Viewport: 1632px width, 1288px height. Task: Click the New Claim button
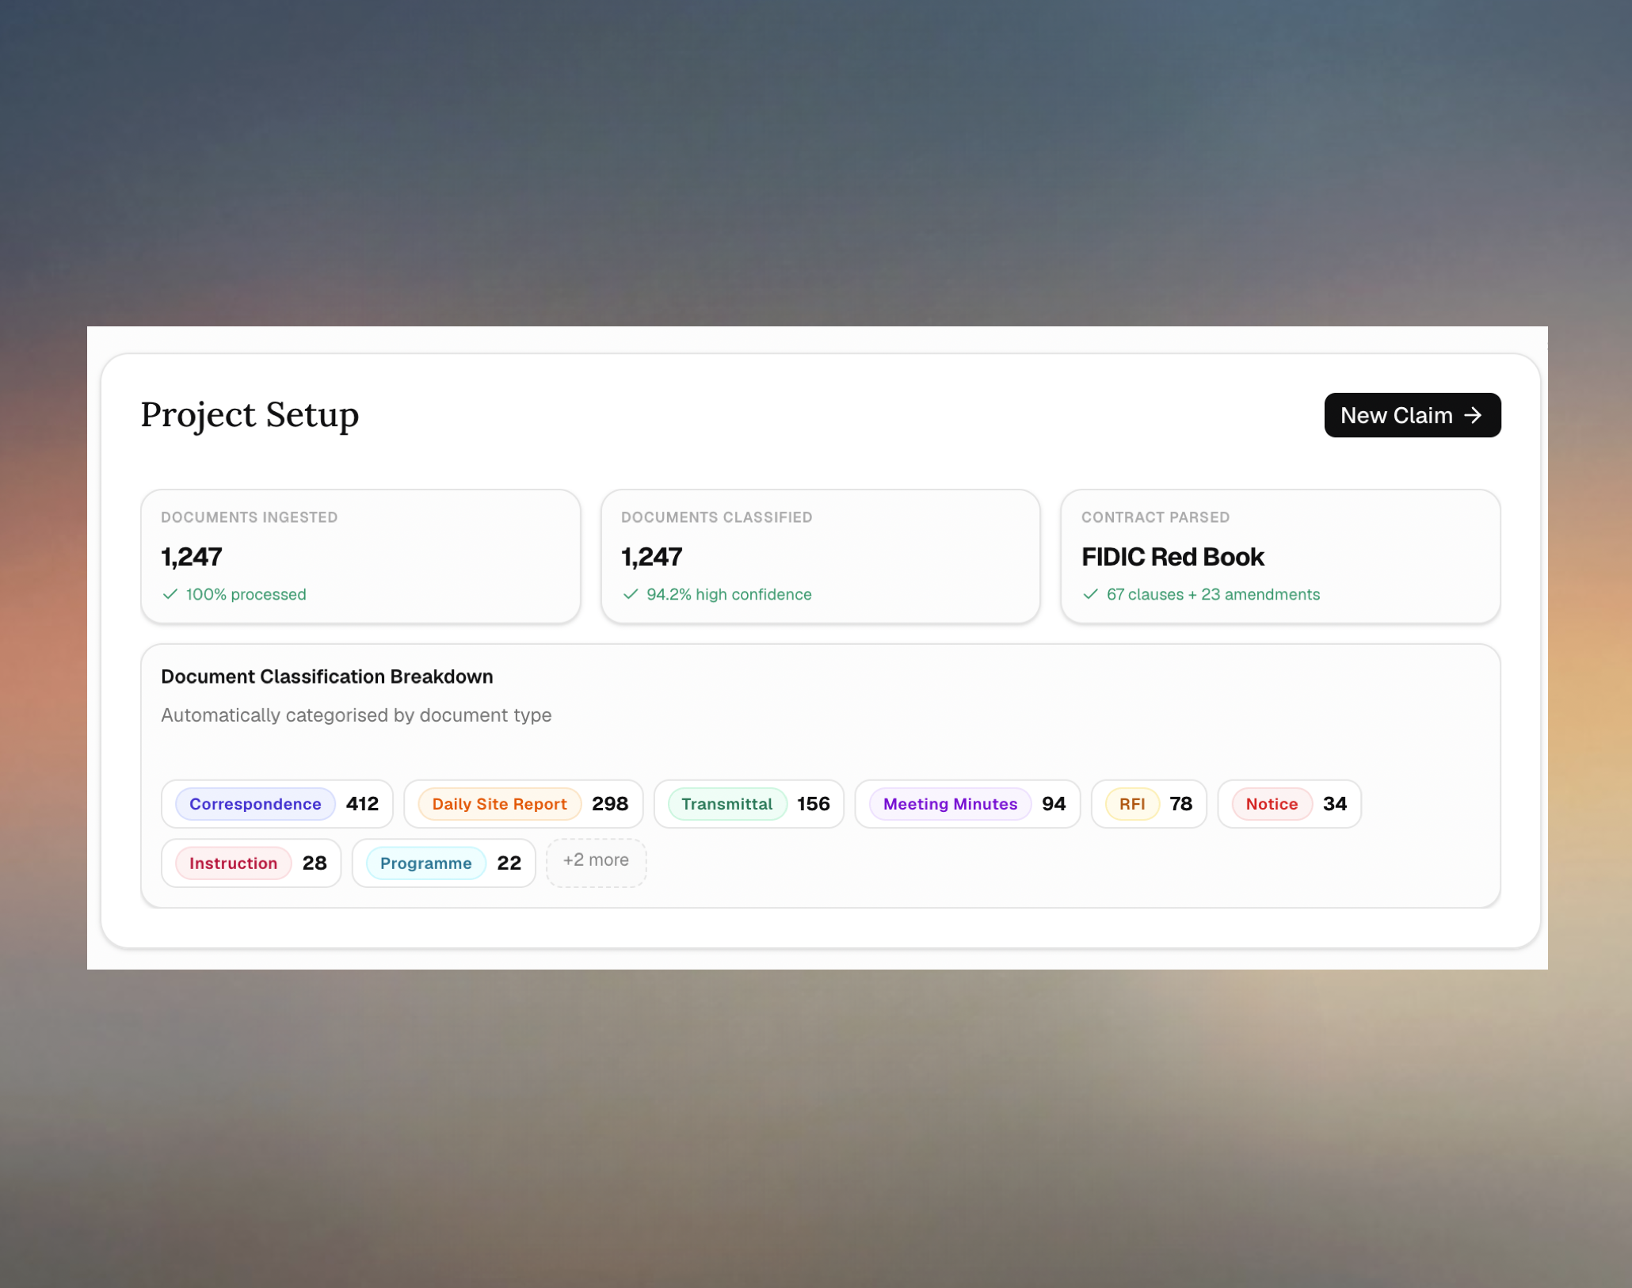(x=1411, y=415)
